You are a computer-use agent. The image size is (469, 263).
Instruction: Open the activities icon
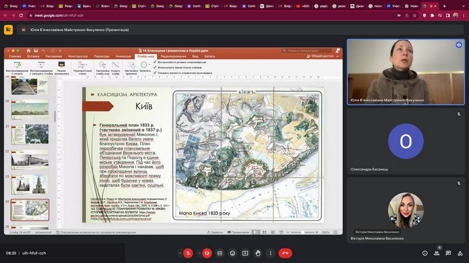[460, 253]
